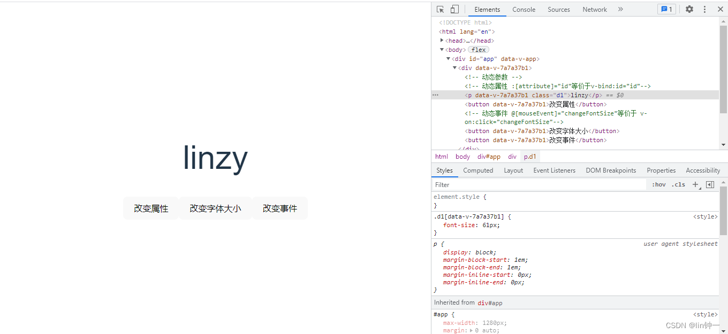Open the DevTools three-dot customize menu
This screenshot has width=728, height=334.
click(705, 10)
